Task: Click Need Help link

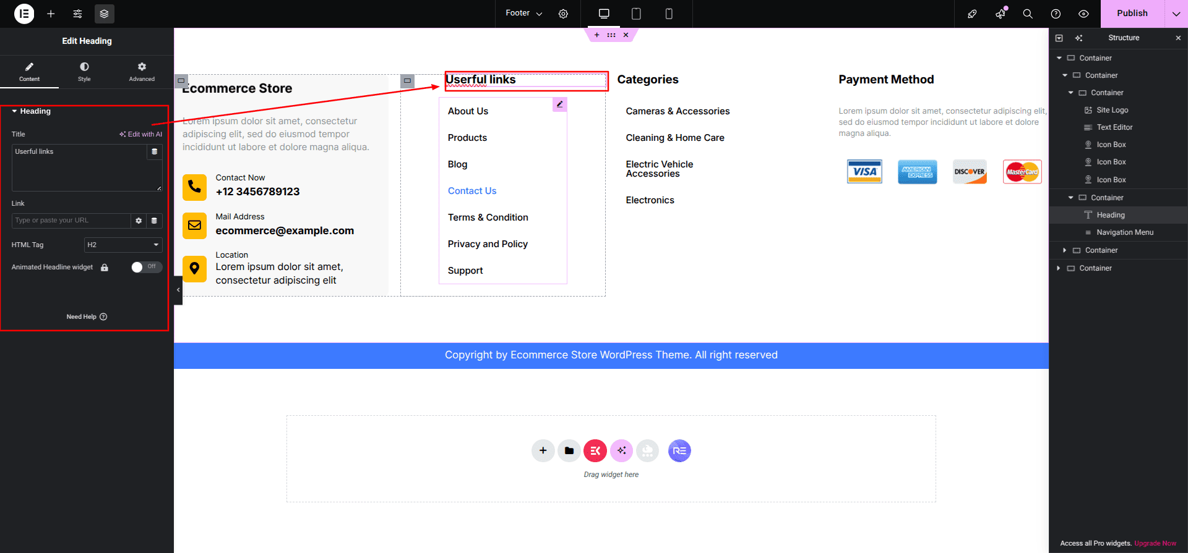Action: pos(87,317)
